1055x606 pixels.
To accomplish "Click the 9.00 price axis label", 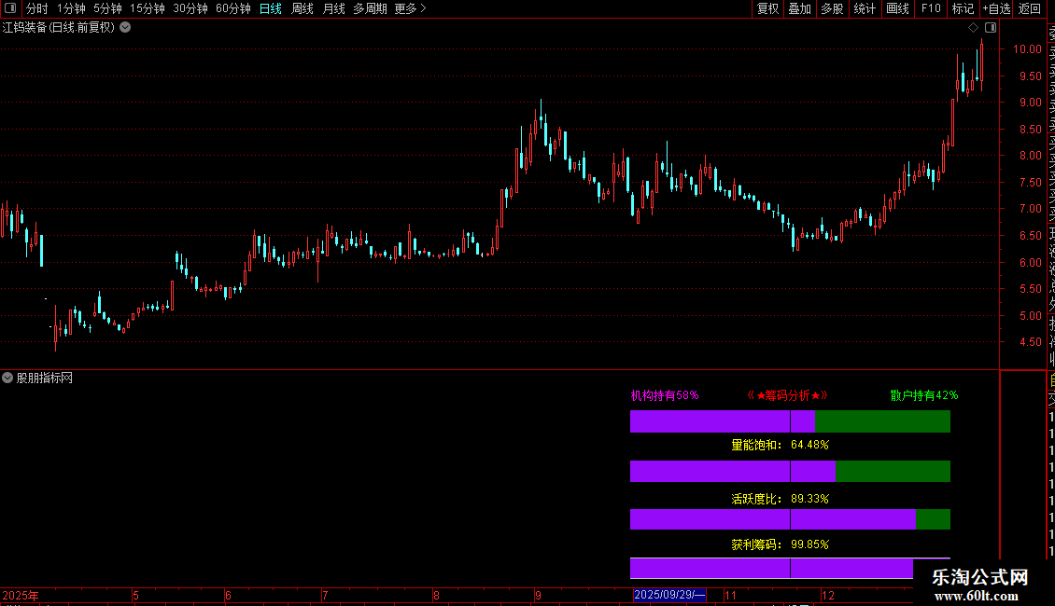I will [x=1030, y=103].
